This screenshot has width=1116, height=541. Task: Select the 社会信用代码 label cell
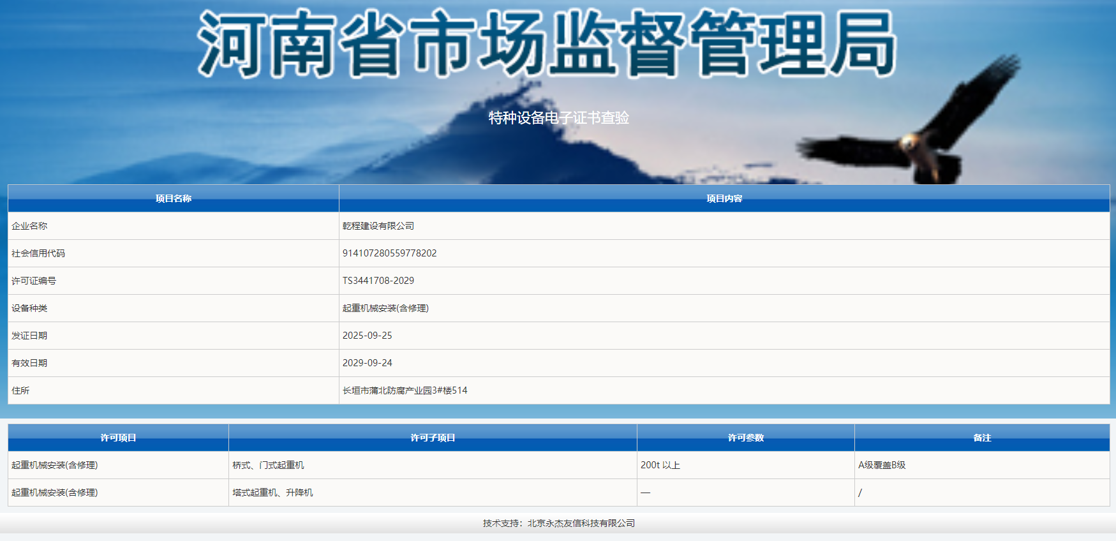click(x=174, y=253)
